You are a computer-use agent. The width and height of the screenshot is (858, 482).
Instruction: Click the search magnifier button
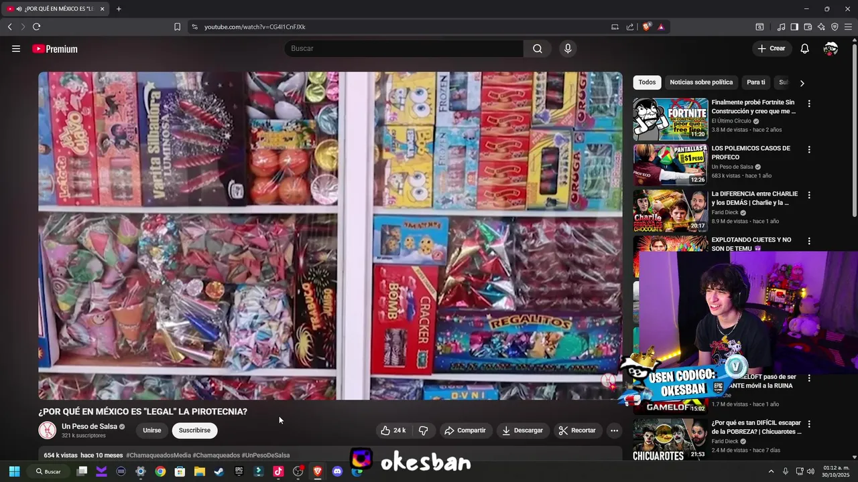(x=538, y=48)
